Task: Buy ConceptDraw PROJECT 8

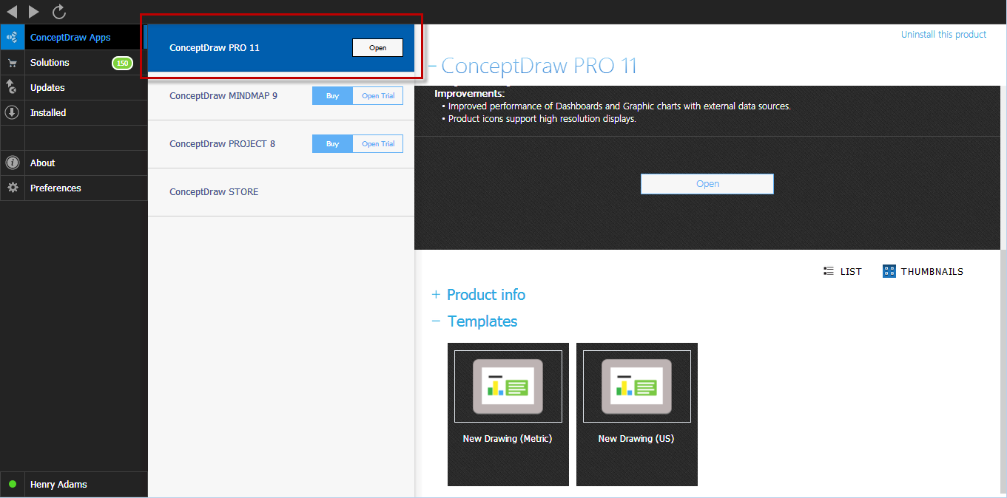Action: coord(332,143)
